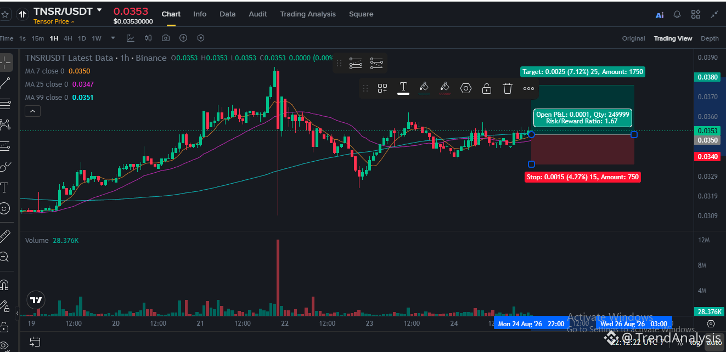Open the Trading Analysis tab
The height and width of the screenshot is (352, 726).
[x=308, y=14]
